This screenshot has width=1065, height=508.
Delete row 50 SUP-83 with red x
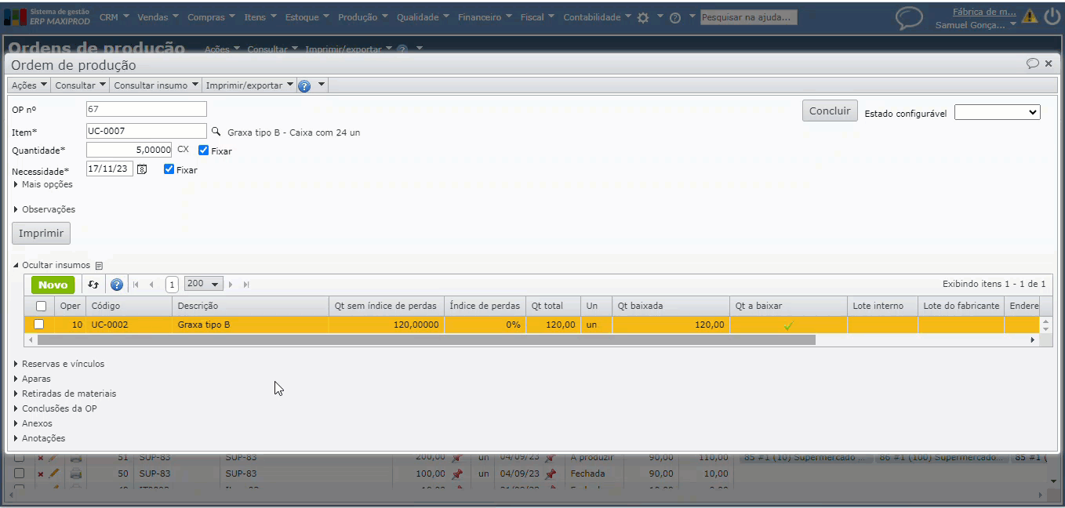pos(41,474)
